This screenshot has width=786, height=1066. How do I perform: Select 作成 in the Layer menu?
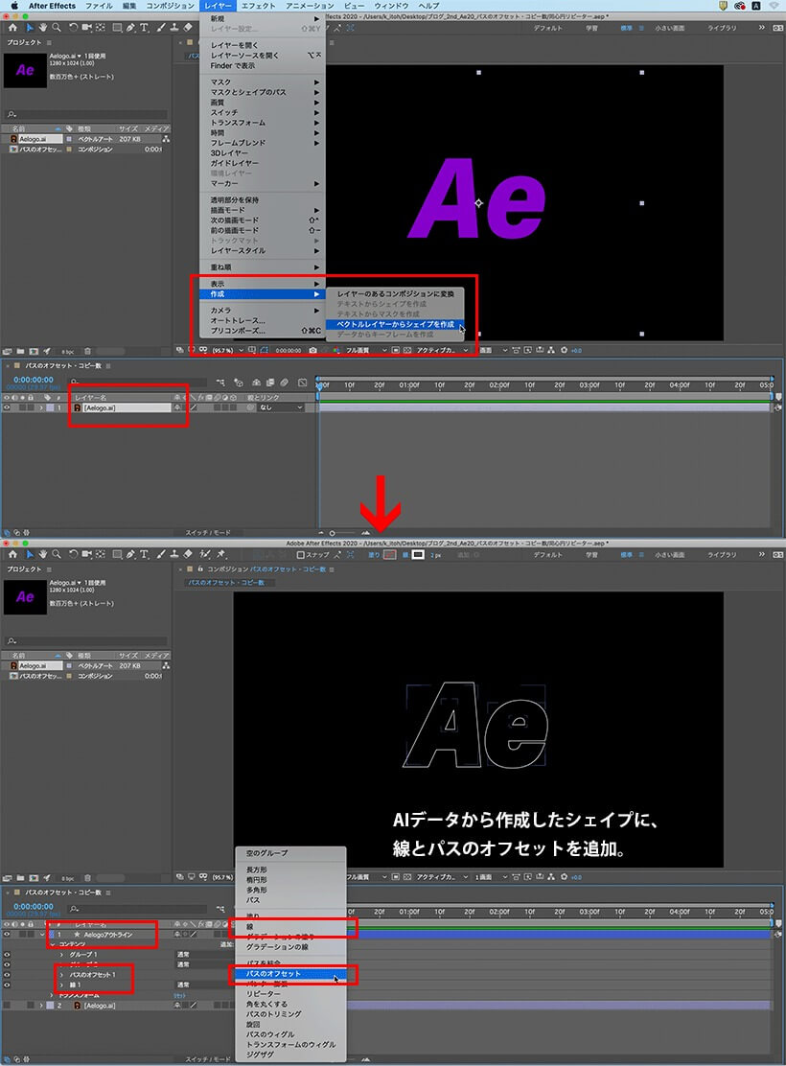click(x=263, y=294)
